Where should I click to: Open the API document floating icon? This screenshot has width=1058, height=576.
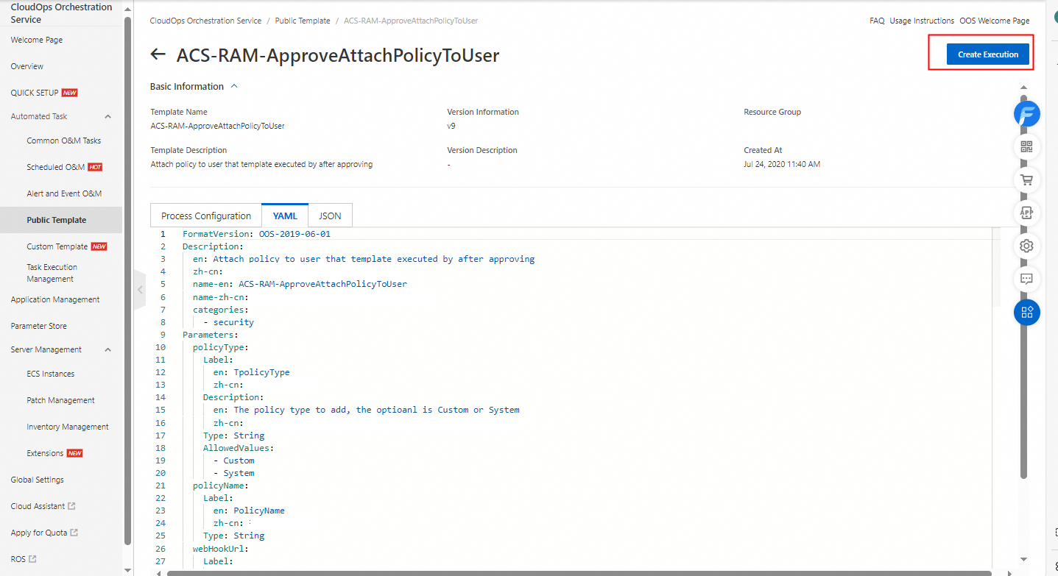(1027, 213)
